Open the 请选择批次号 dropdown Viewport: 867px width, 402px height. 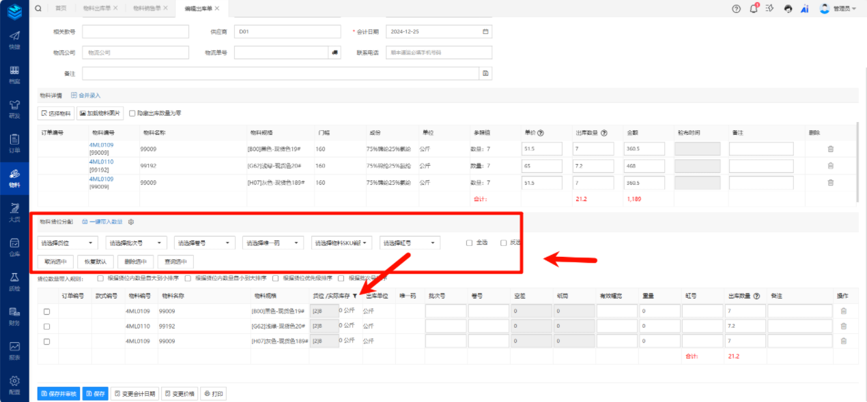point(136,243)
